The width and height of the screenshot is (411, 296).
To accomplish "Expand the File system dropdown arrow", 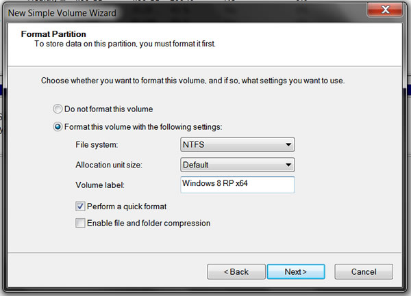I will point(288,145).
